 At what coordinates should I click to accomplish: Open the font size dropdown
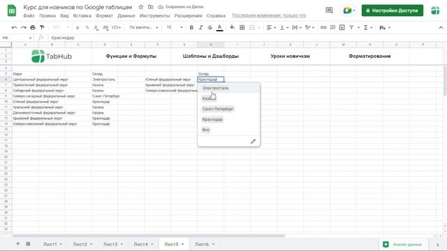pos(174,28)
